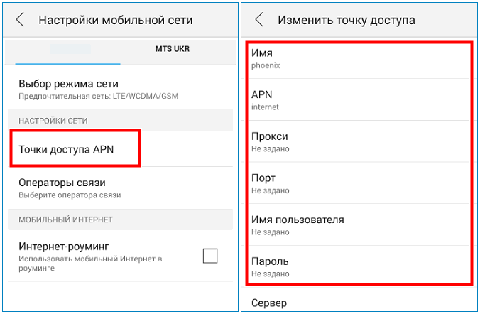This screenshot has height=314, width=480.
Task: Select the blurred first SIM tab
Action: (70, 49)
